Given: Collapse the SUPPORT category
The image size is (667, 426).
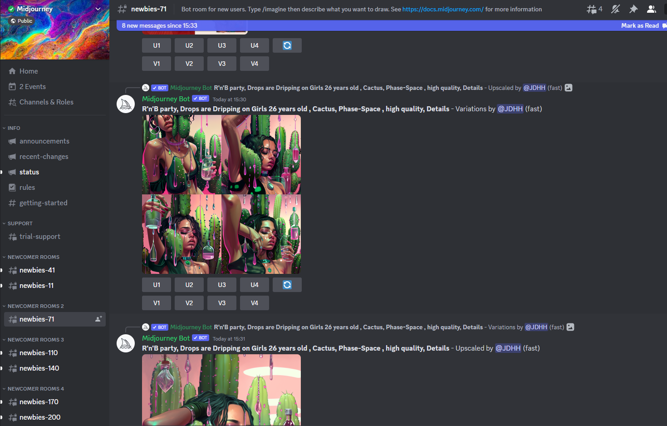Looking at the screenshot, I should pyautogui.click(x=18, y=223).
